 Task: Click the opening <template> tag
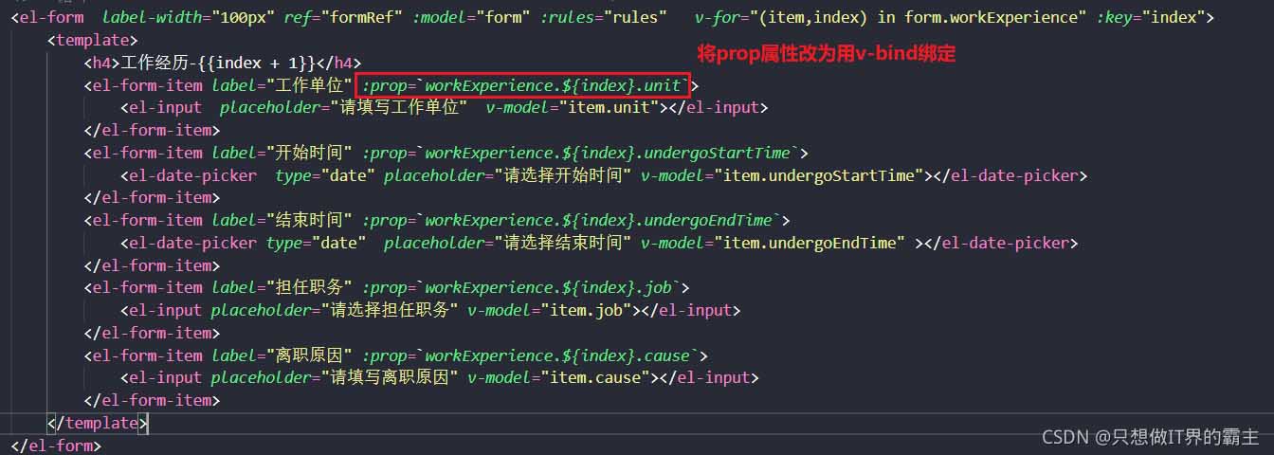[x=92, y=41]
